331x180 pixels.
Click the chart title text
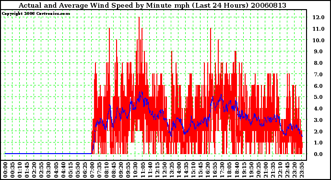(x=153, y=5)
